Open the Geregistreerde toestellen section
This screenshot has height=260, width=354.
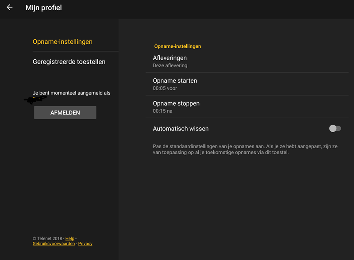point(69,62)
